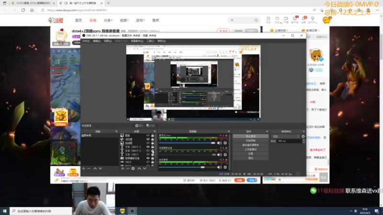This screenshot has width=383, height=215.
Task: Open 麦克风/Aux audio settings gear
Action: 225,143
